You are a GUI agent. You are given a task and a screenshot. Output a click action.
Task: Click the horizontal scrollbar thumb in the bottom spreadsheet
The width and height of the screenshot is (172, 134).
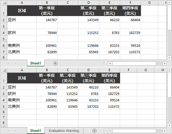coord(134,131)
